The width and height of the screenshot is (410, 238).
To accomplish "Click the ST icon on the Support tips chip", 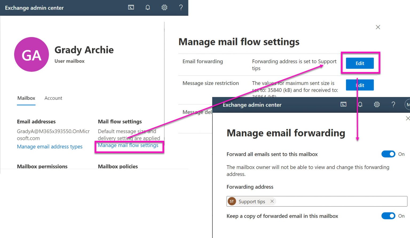I will tap(232, 201).
